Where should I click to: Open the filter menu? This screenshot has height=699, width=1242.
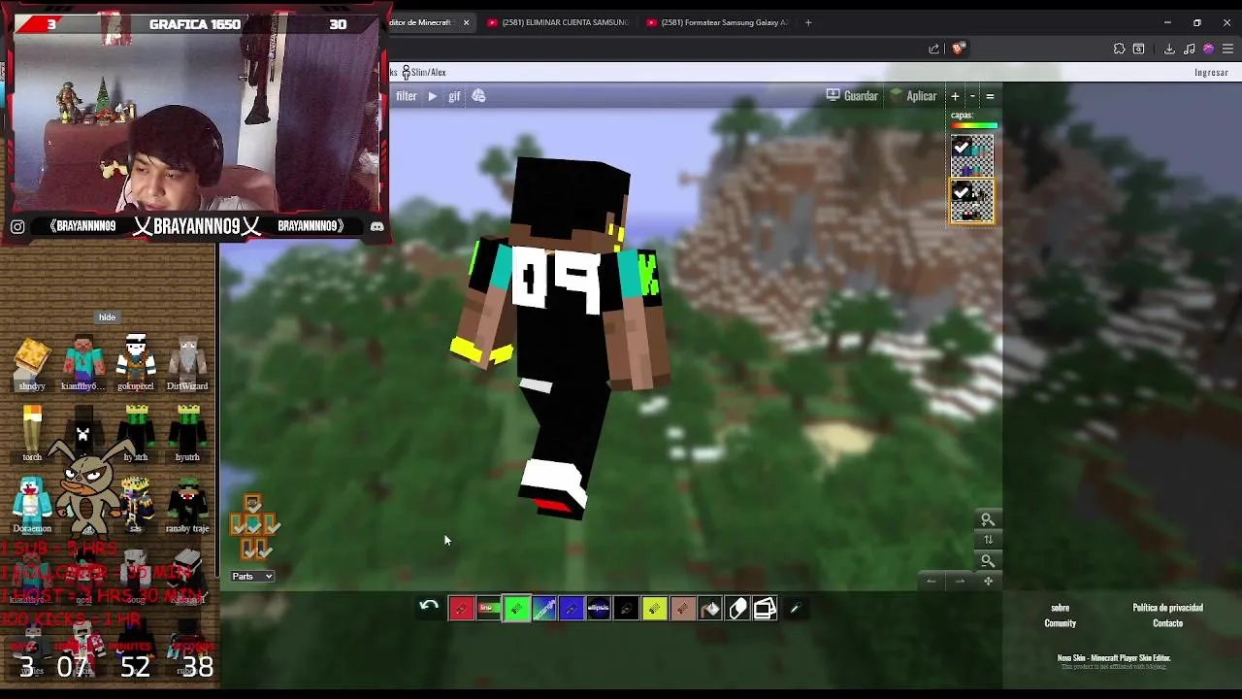point(407,96)
